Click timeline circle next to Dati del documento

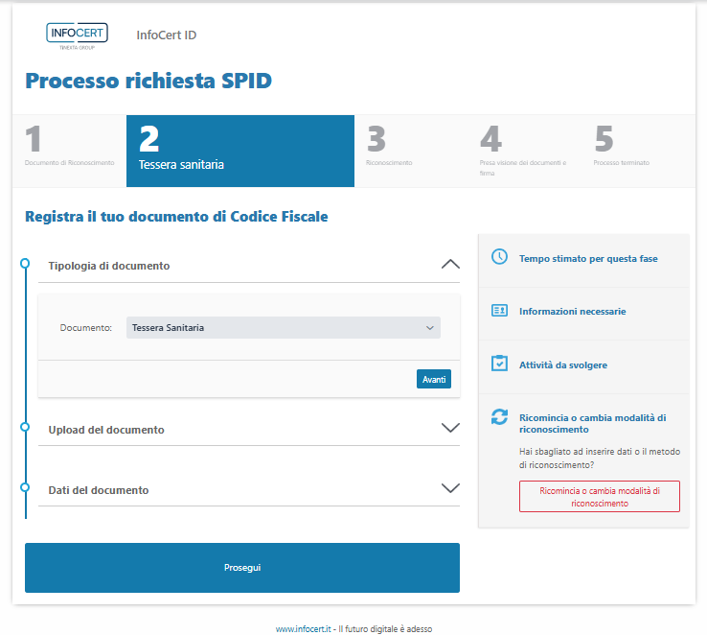25,486
